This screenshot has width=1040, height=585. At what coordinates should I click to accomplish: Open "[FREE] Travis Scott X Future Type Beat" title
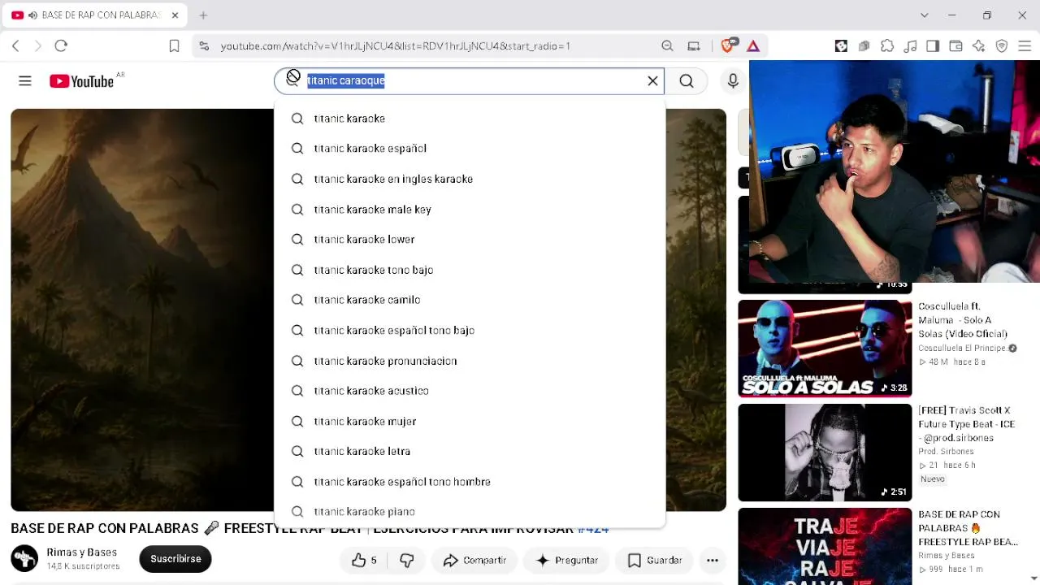(x=967, y=424)
